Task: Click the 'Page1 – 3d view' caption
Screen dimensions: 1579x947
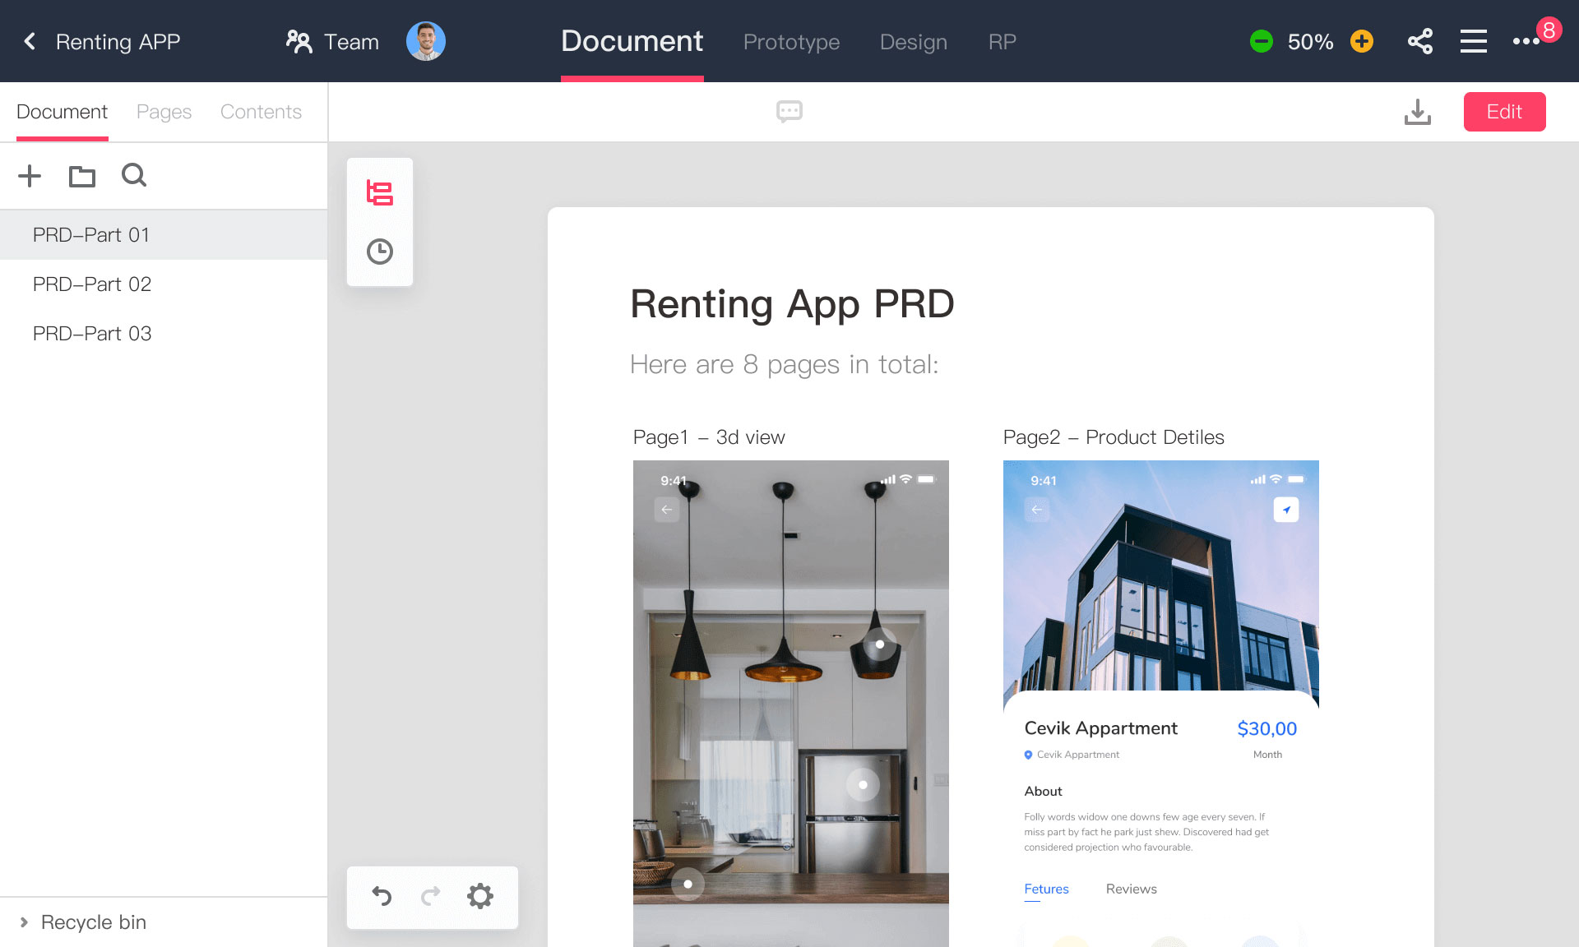Action: [709, 437]
